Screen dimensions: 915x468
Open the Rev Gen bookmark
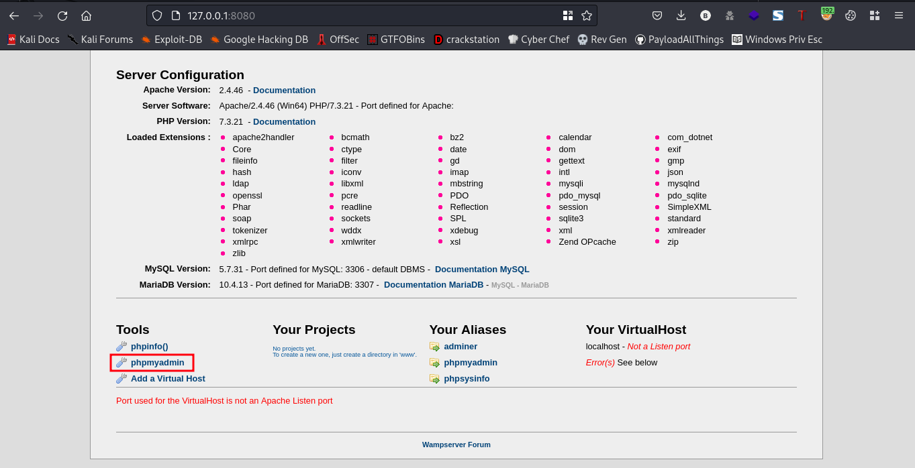(x=602, y=40)
